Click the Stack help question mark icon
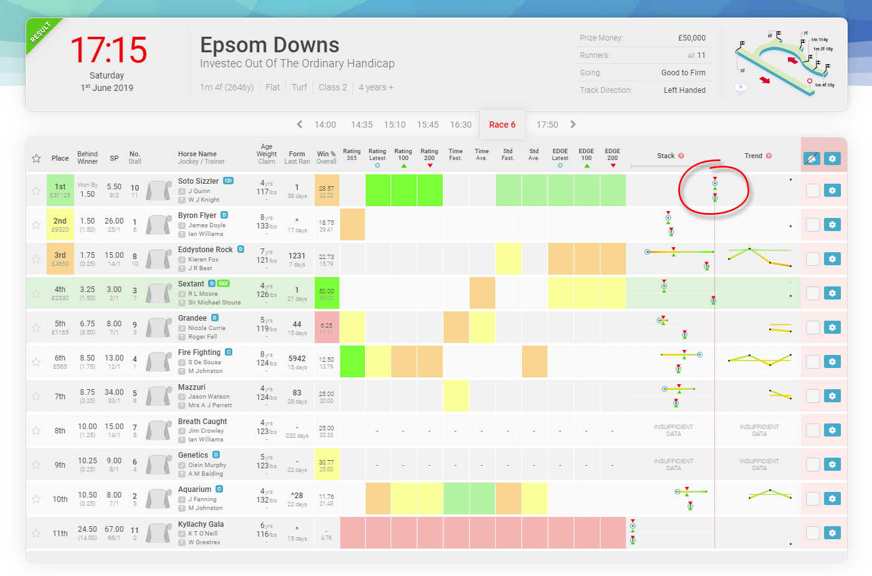The height and width of the screenshot is (576, 872). (681, 156)
